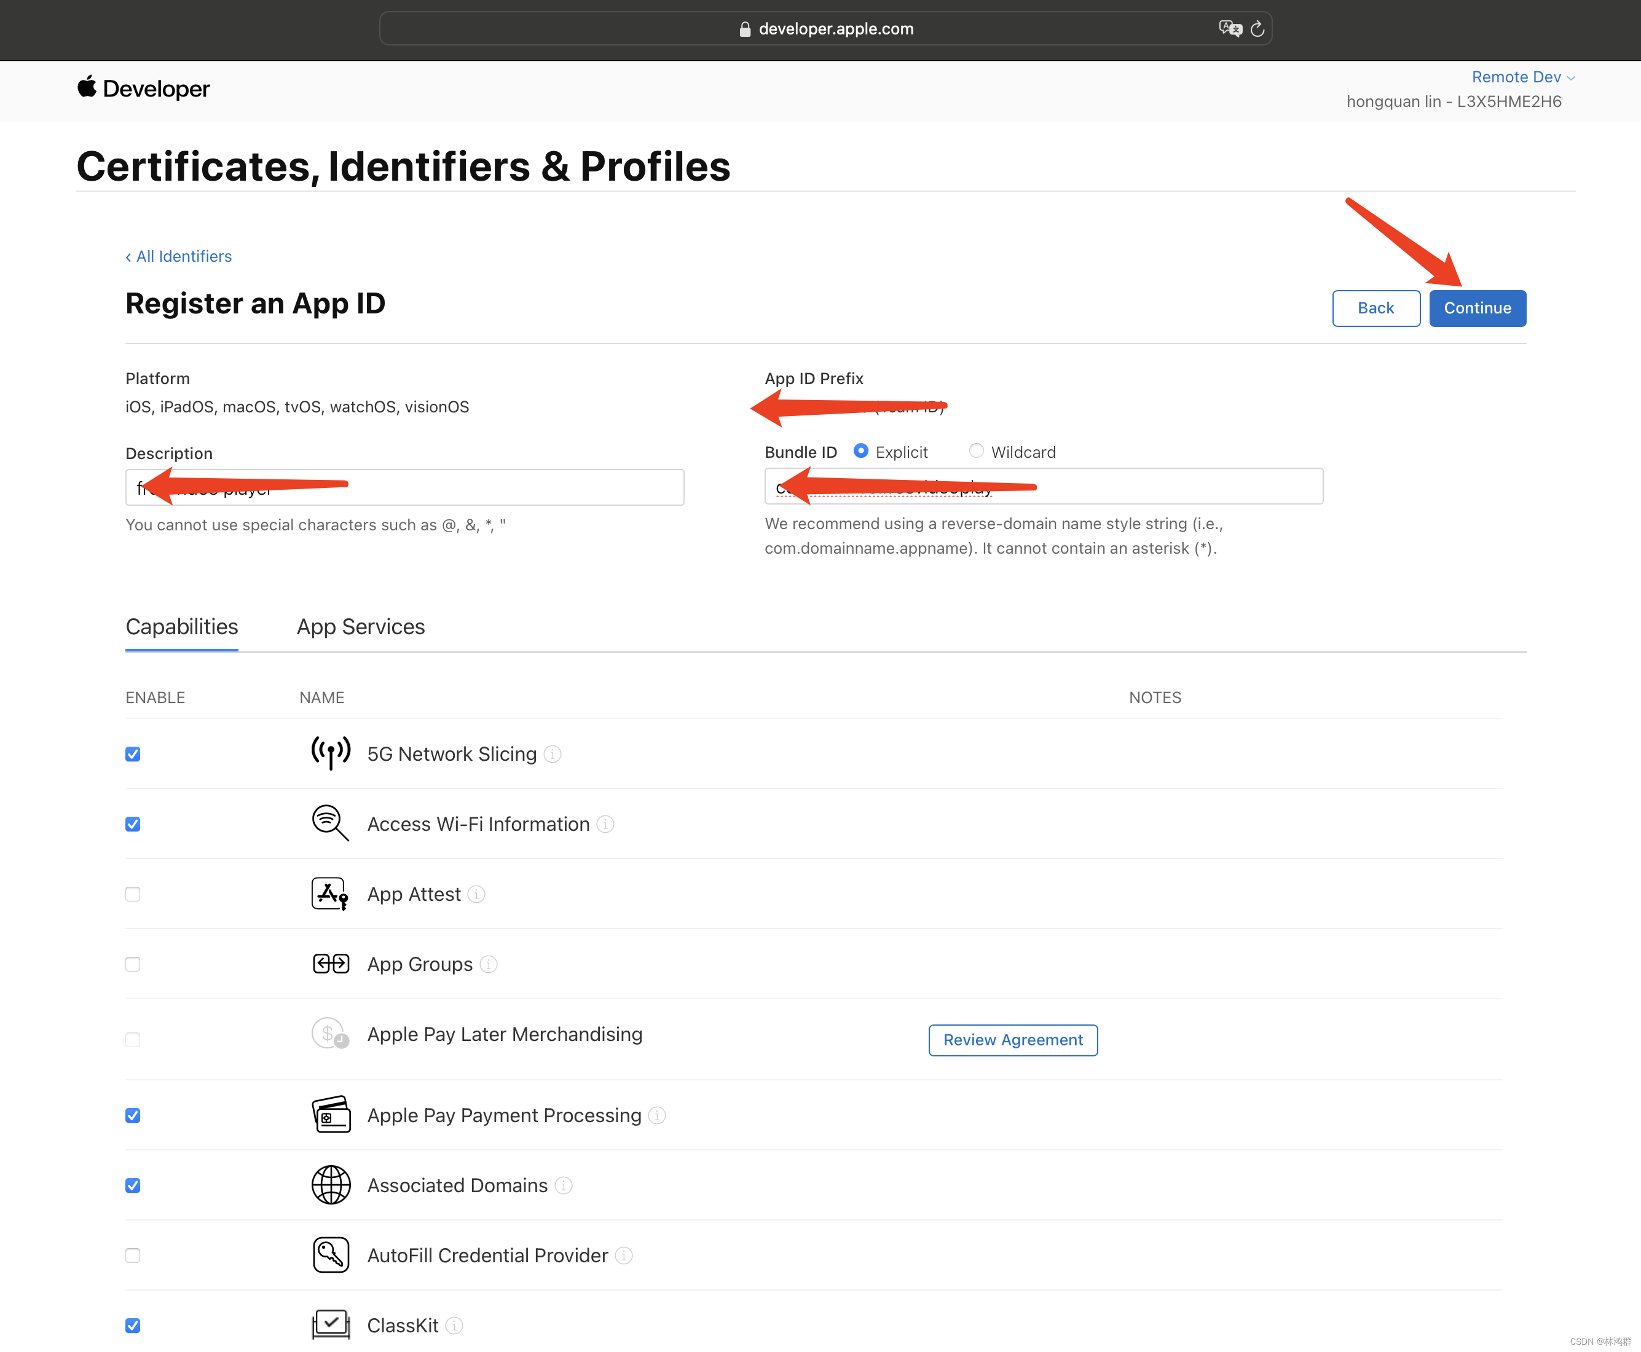This screenshot has width=1641, height=1352.
Task: Go back to All Identifiers
Action: [x=178, y=256]
